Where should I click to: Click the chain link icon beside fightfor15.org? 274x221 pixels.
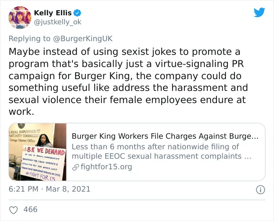(x=76, y=167)
